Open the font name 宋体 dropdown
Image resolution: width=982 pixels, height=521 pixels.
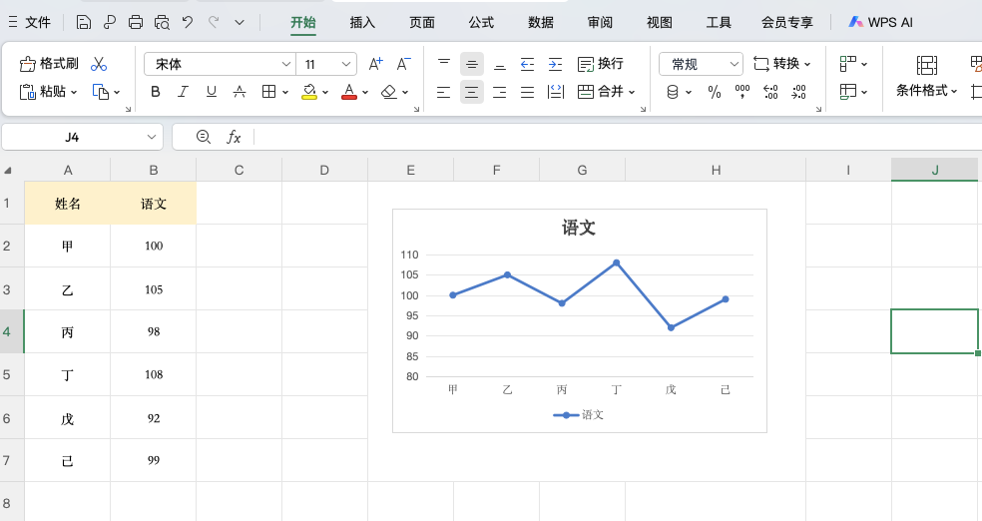[x=286, y=64]
